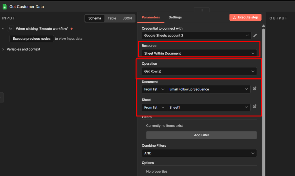Screen dimensions: 295x176
Task: Switch to the Table input view tab
Action: click(112, 18)
